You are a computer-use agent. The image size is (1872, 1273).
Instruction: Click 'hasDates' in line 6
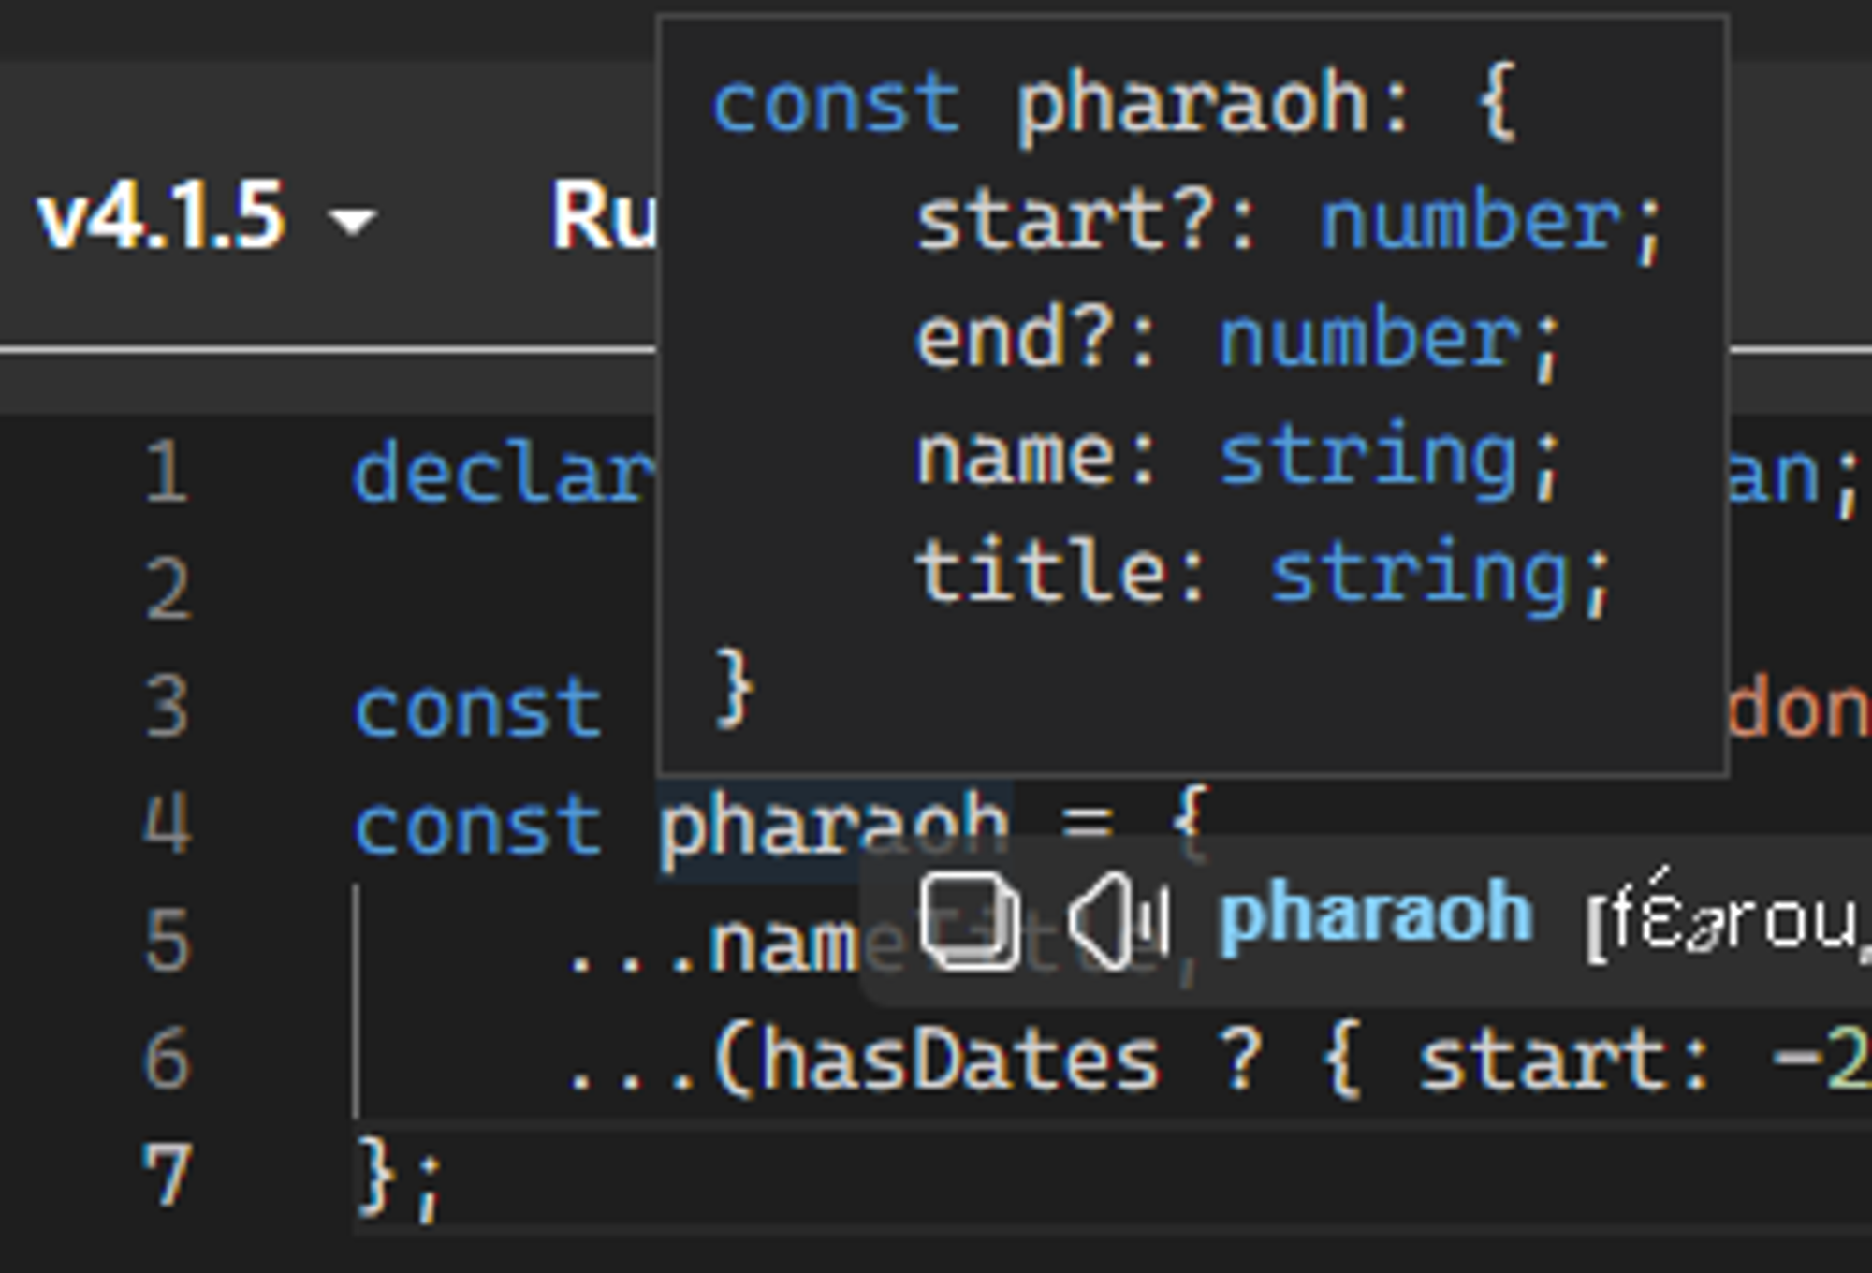click(960, 1060)
